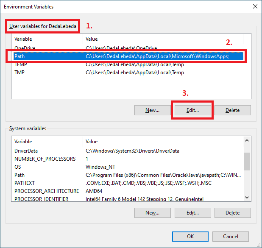Select the NUMBER_OF_PROCESSORS system variable
Viewport: 262px width, 248px height.
45,159
